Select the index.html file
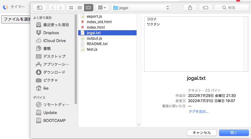Screen dimensions: 251x139 (107, 27)
